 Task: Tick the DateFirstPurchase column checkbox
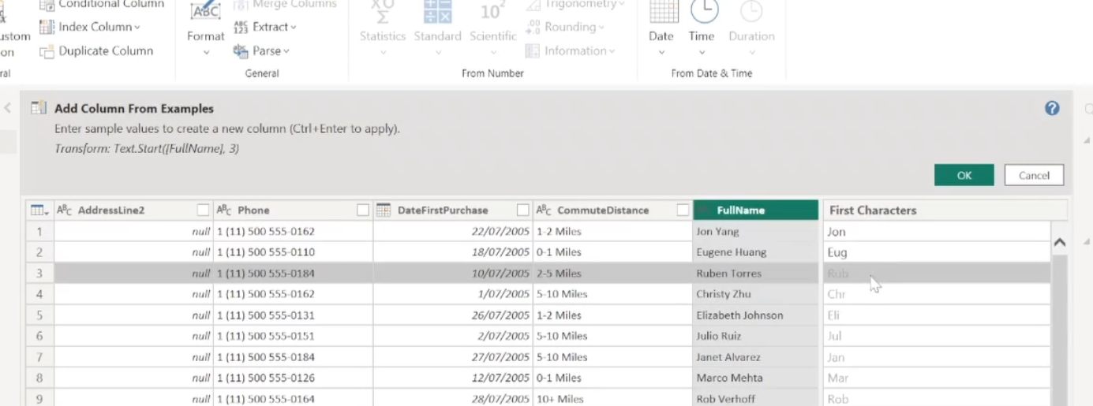coord(522,210)
